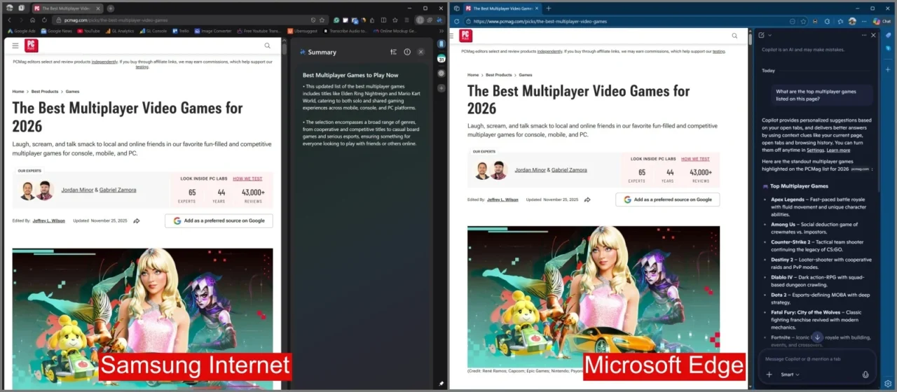
Task: Expand the Copilot Smart mode dropdown
Action: click(x=790, y=374)
